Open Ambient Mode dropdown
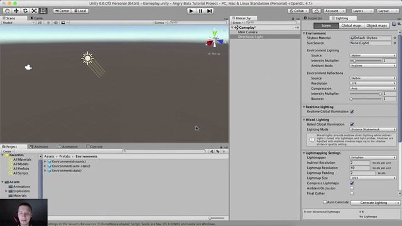 coord(373,65)
